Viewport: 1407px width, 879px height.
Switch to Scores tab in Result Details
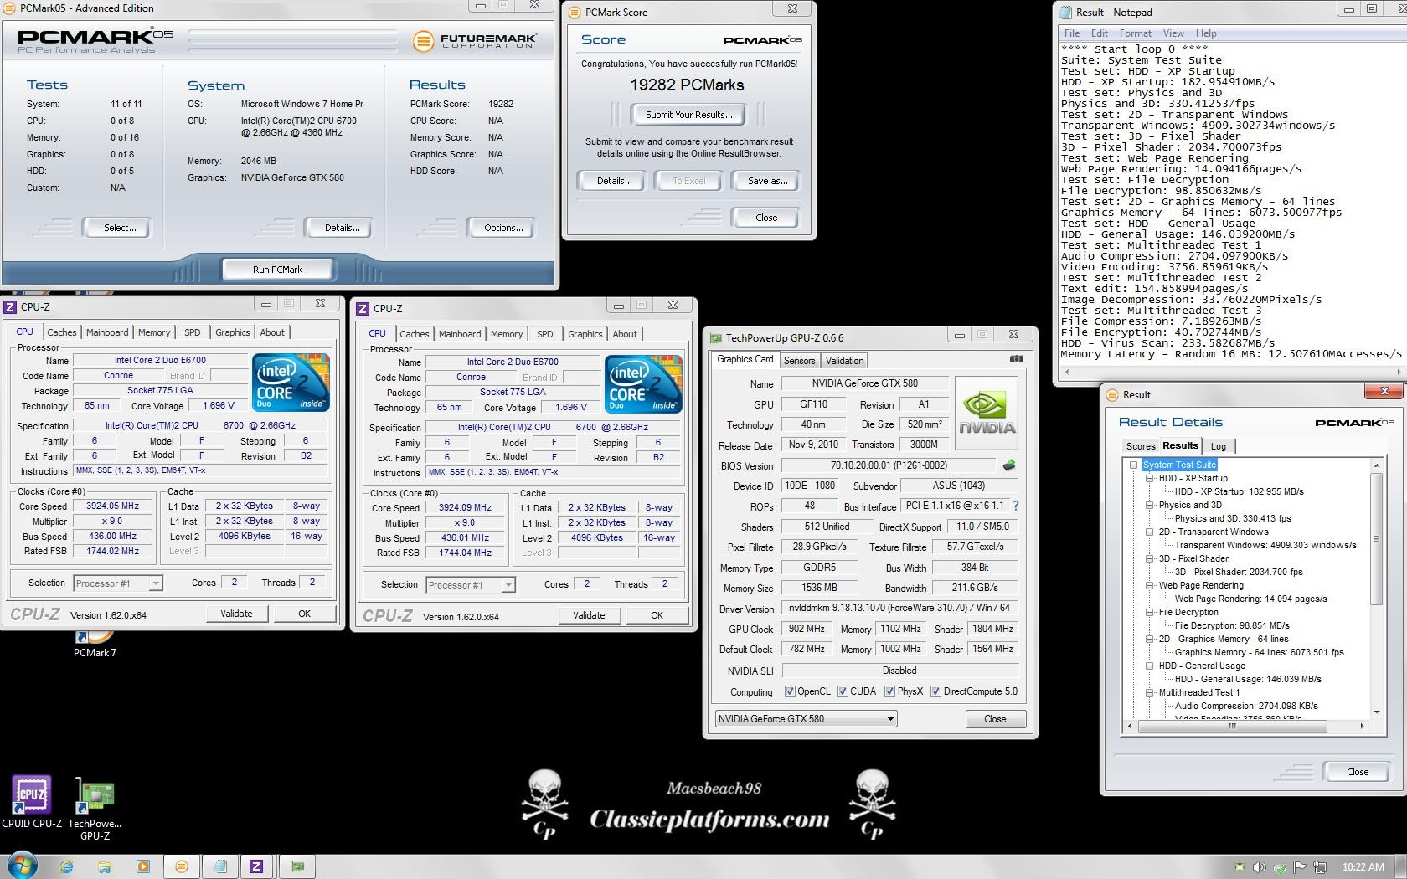pos(1140,446)
